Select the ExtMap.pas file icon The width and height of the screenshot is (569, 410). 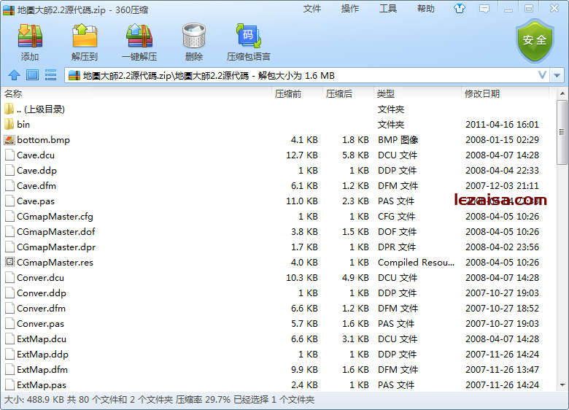pos(9,384)
